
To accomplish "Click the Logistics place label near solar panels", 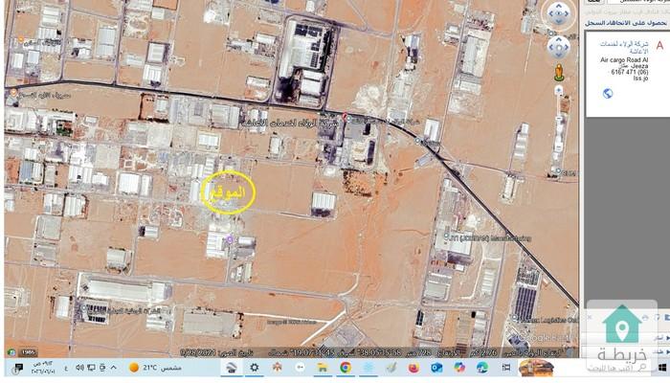I will click(548, 320).
